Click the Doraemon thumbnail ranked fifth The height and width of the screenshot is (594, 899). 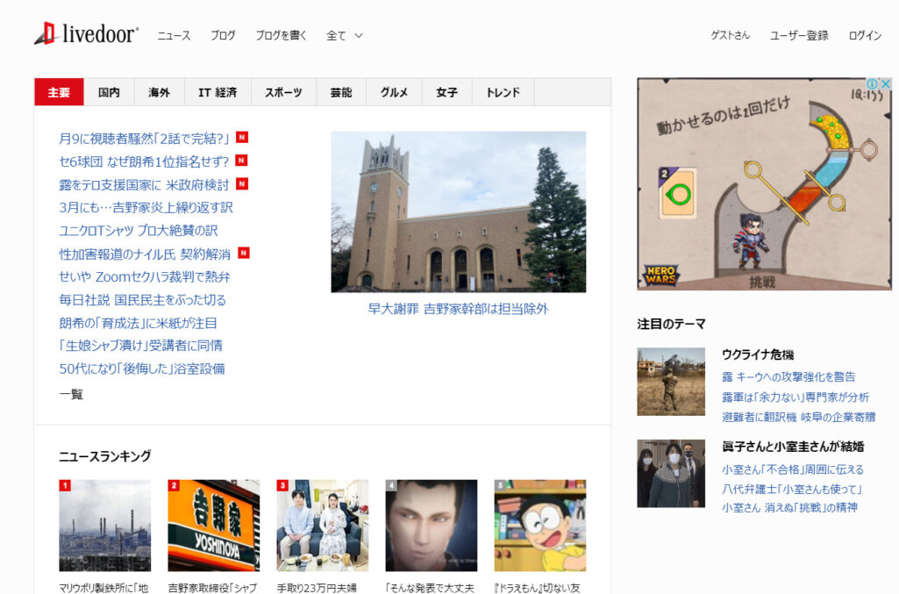pyautogui.click(x=539, y=524)
